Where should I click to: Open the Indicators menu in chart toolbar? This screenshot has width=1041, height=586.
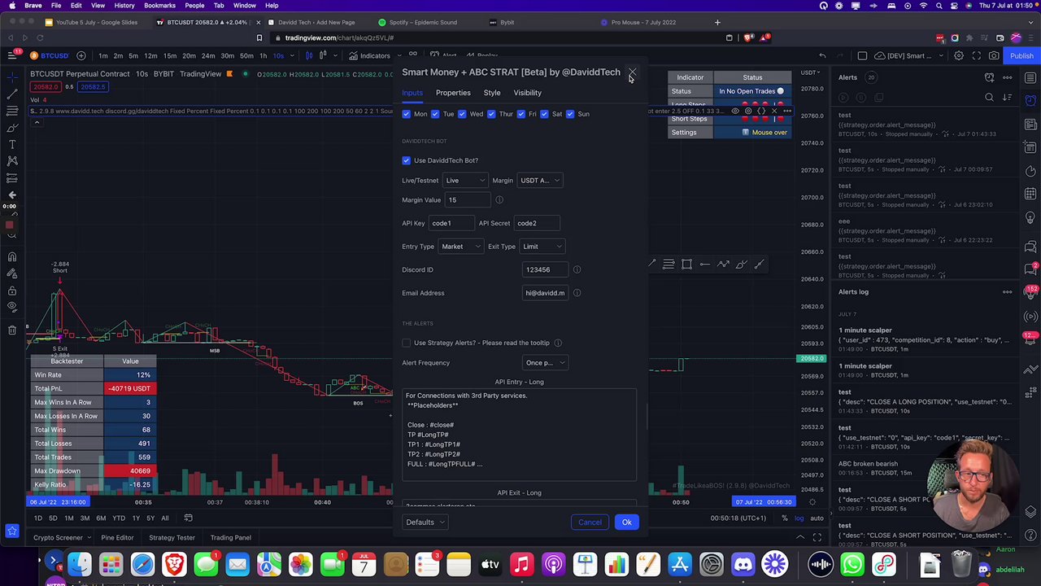[x=370, y=56]
